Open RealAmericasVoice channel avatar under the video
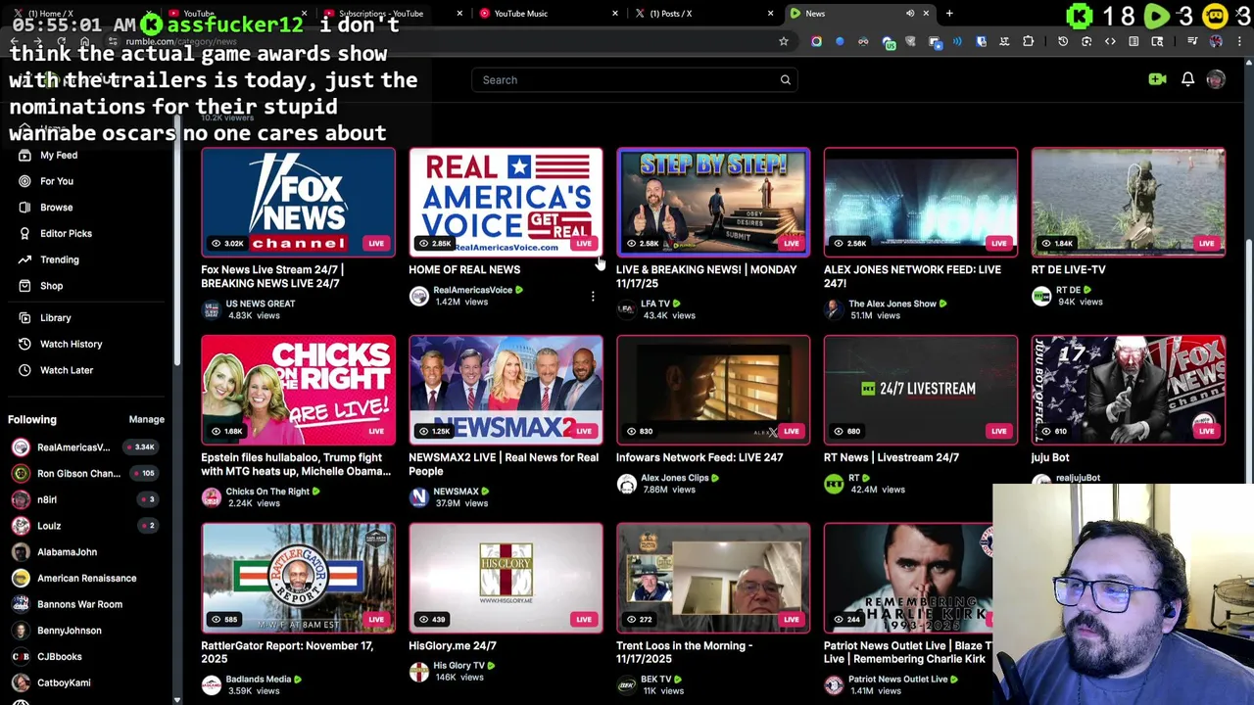The width and height of the screenshot is (1254, 705). 418,296
